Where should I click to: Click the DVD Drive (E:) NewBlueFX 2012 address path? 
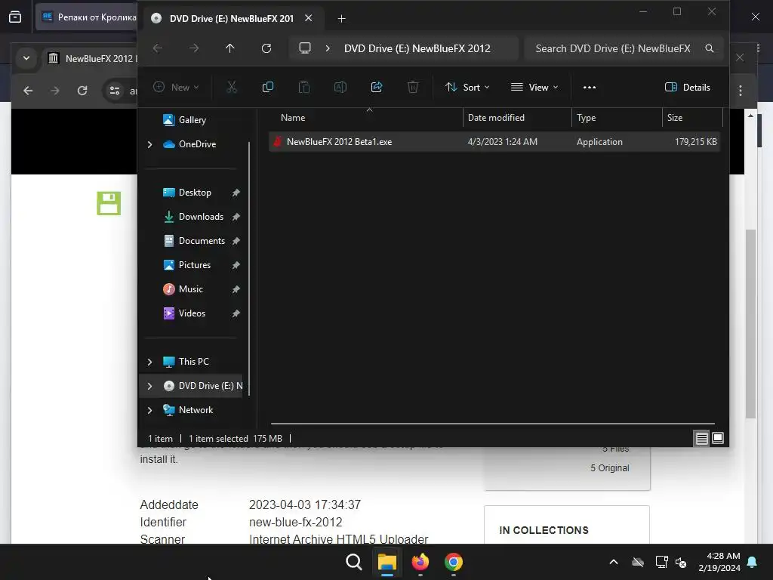tap(417, 48)
